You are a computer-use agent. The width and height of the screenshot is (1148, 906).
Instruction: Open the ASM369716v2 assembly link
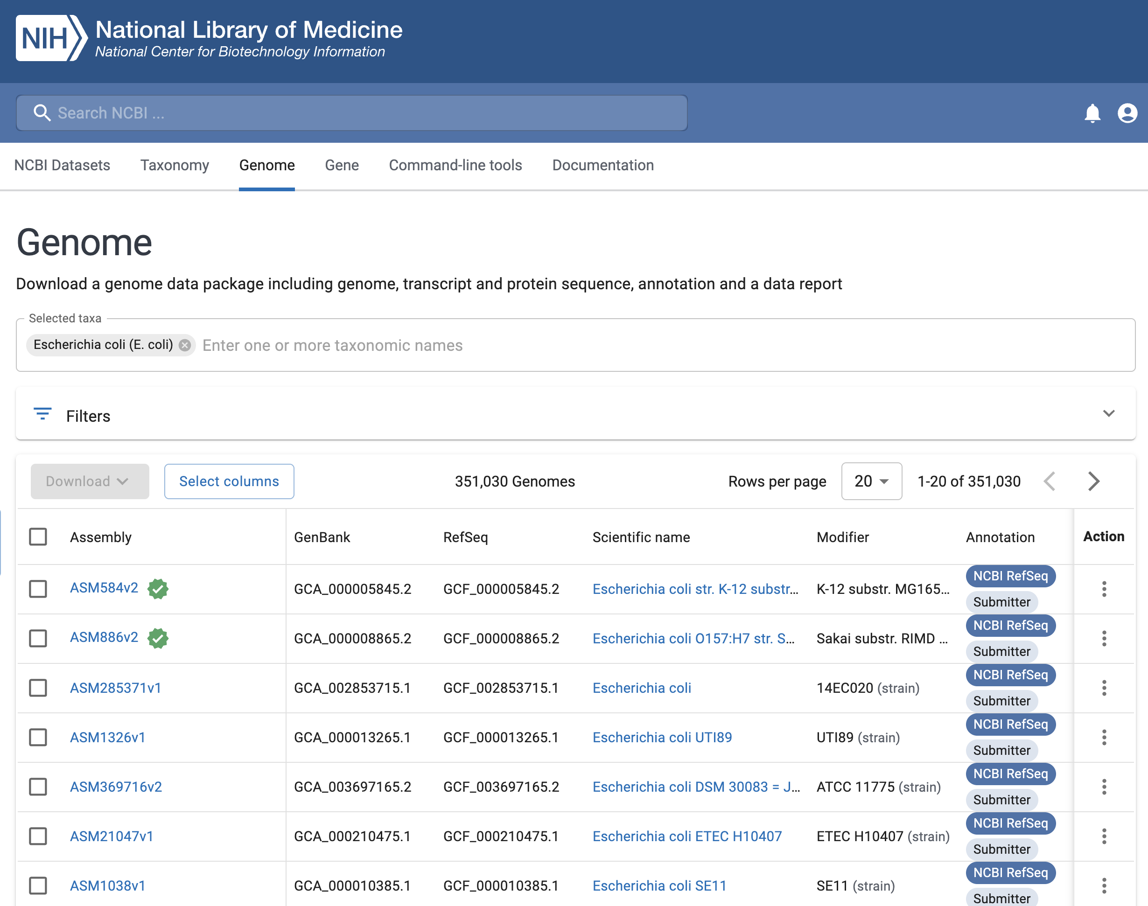(x=116, y=787)
